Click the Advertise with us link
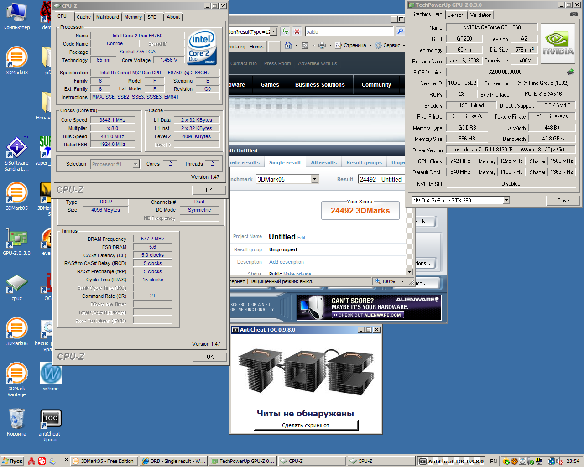 click(x=318, y=63)
